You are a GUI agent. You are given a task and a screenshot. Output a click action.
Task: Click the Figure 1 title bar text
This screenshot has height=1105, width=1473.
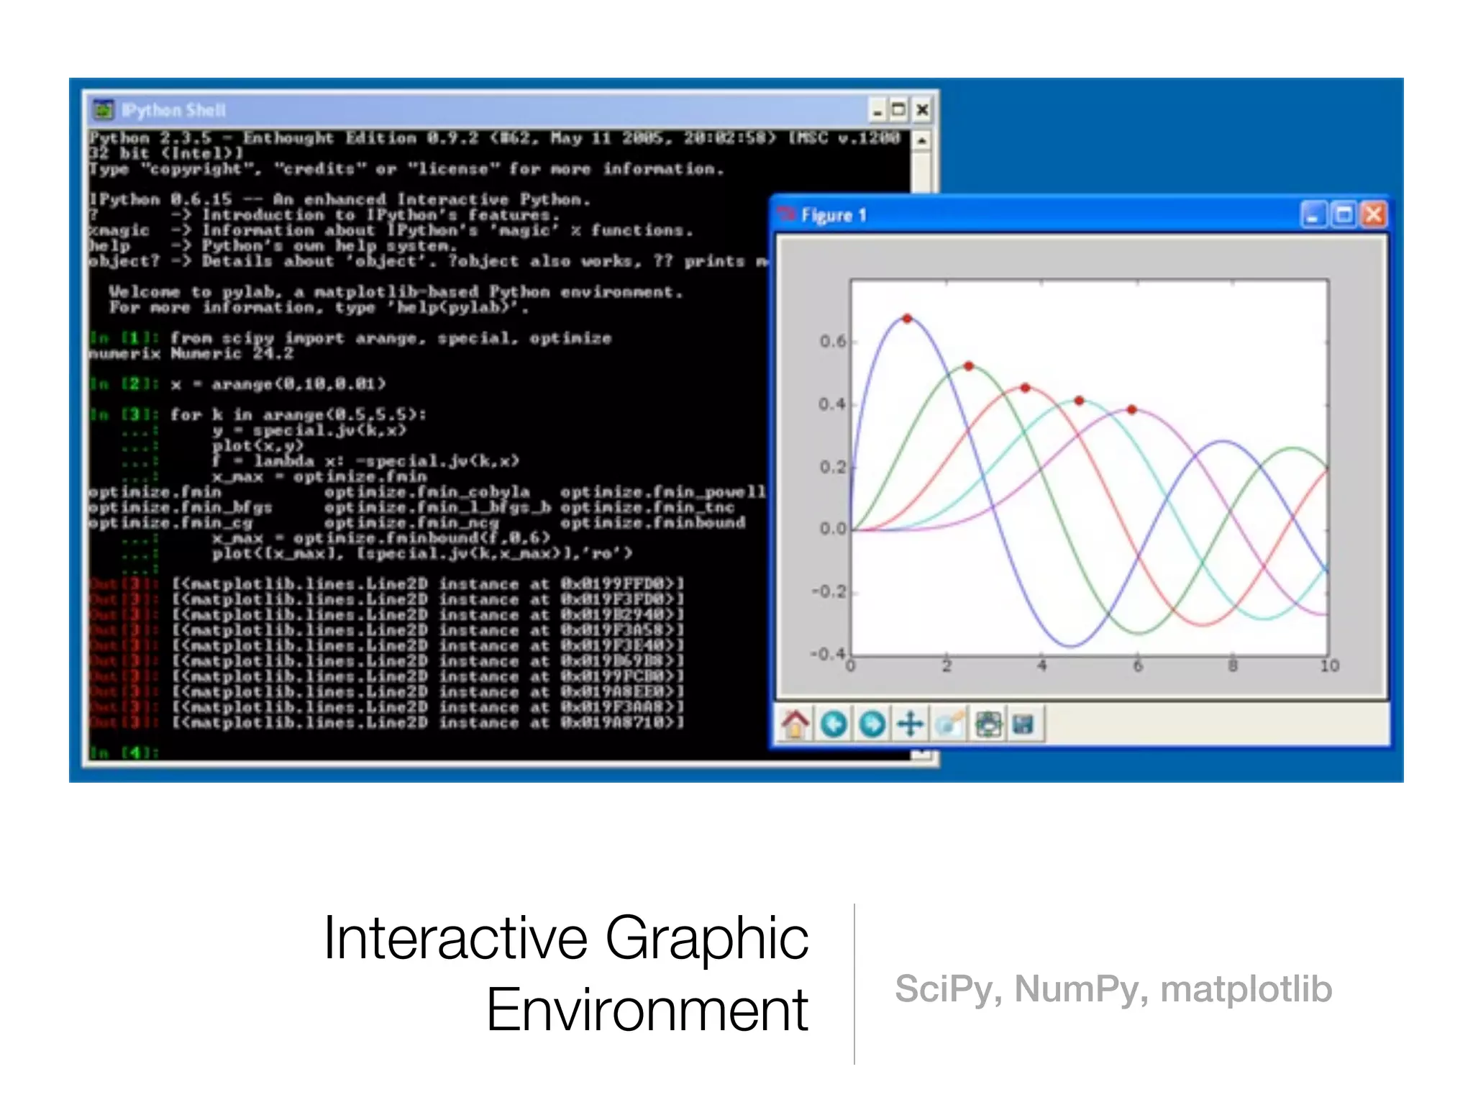pos(834,215)
